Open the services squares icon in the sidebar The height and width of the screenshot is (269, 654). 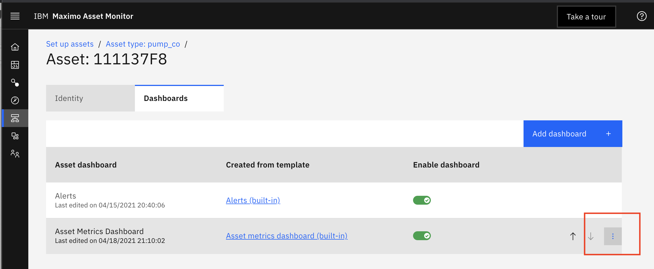tap(15, 136)
